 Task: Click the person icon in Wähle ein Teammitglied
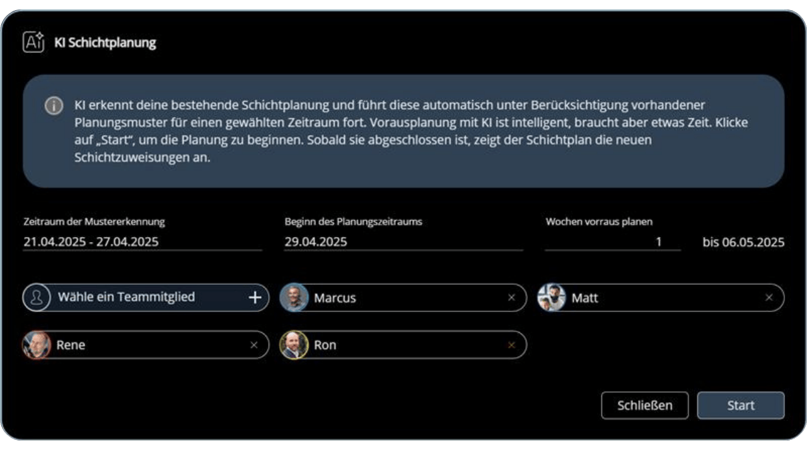click(x=37, y=297)
